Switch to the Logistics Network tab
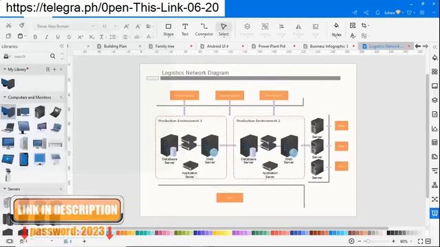Screen dimensions: 440x247 click(x=386, y=46)
